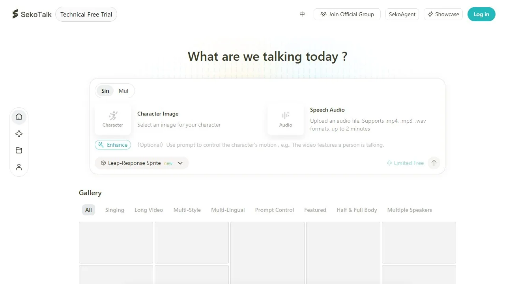Open the sparkle icon in sidebar
Viewport: 505px width, 284px height.
(19, 134)
